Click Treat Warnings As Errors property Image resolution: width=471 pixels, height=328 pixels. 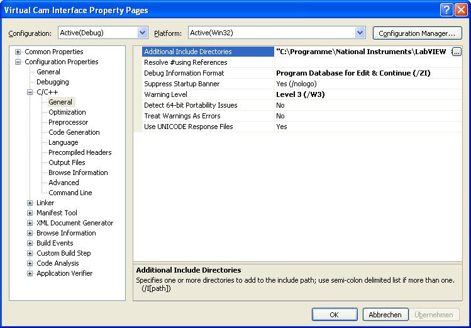[208, 116]
